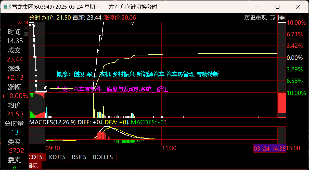Click the collapse-left arrow icon beside 竞
The width and height of the screenshot is (309, 170).
(281, 18)
